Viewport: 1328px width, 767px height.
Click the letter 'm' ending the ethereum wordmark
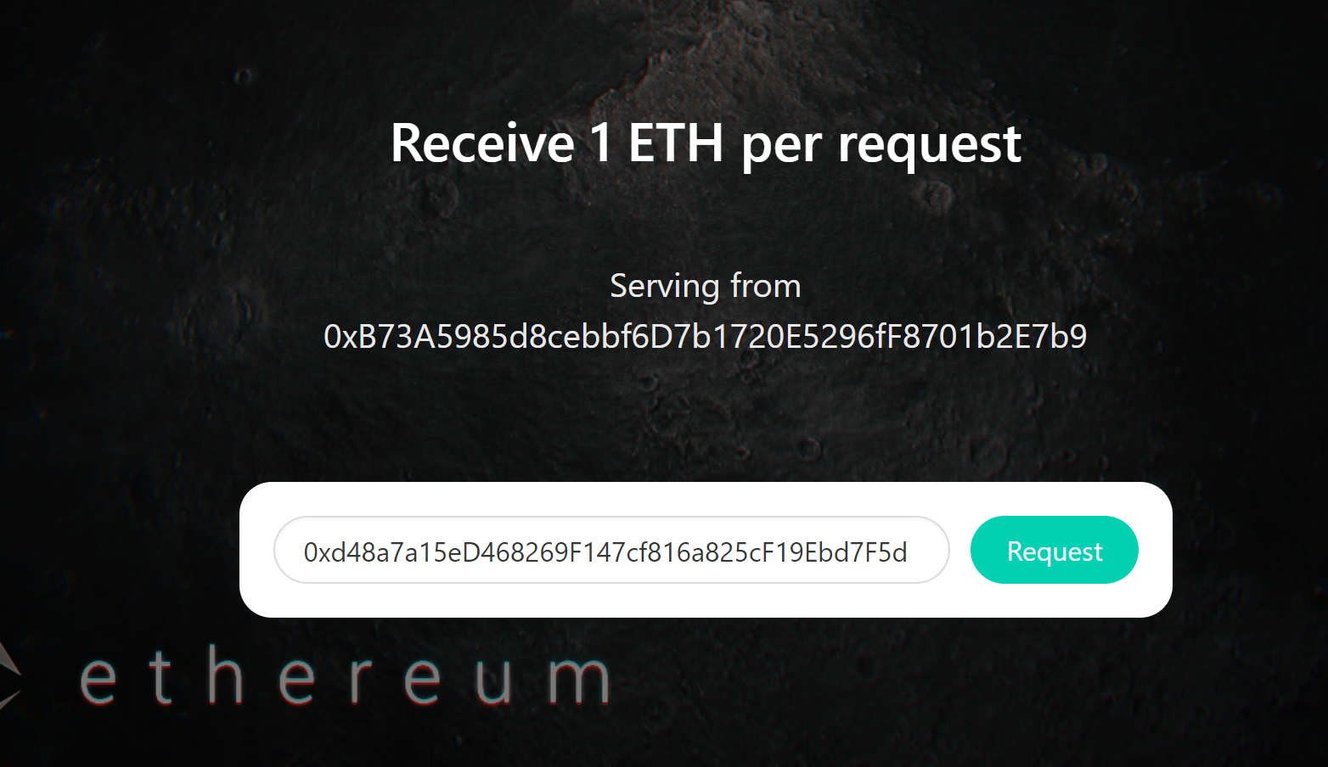578,680
